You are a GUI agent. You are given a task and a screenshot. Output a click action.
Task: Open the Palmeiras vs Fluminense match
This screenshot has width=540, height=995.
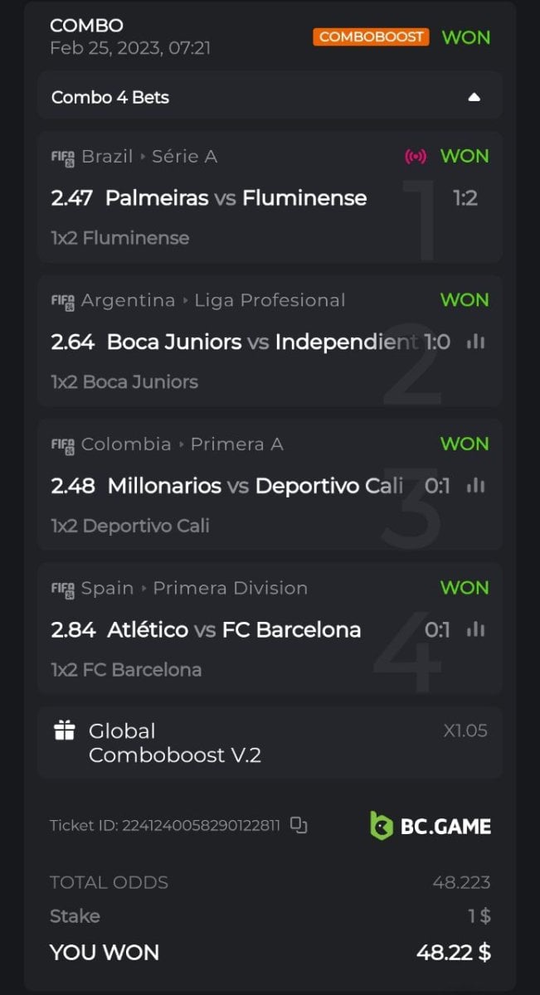(236, 198)
